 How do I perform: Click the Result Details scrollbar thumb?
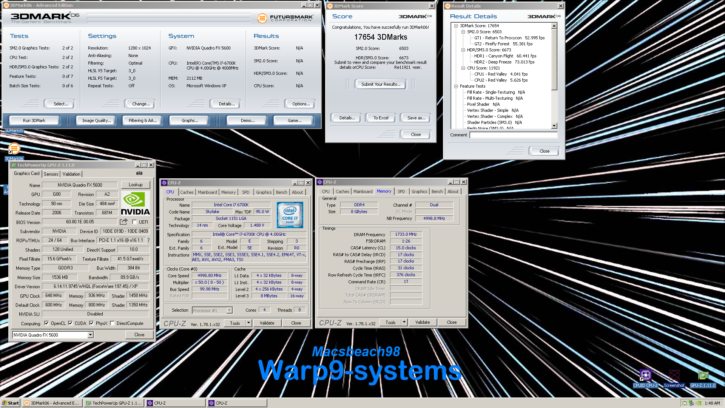554,60
